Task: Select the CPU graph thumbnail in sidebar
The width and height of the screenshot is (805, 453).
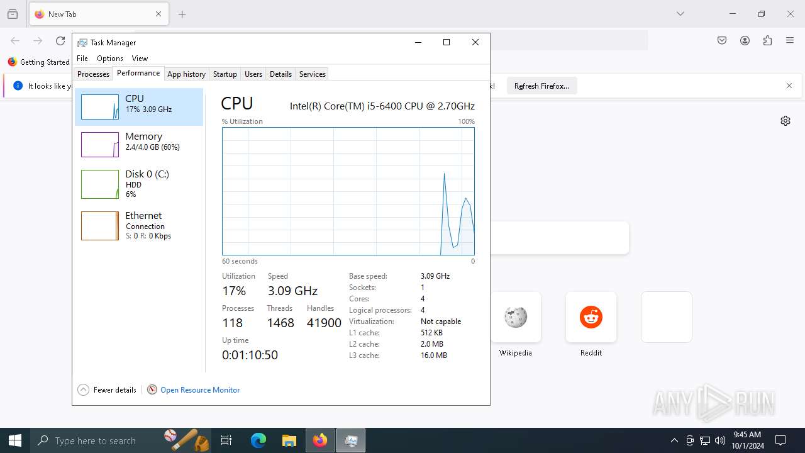Action: point(100,107)
